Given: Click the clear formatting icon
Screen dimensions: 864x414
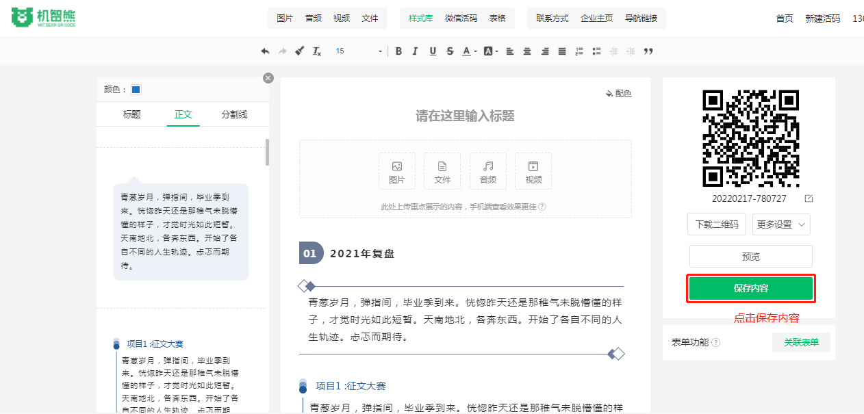Looking at the screenshot, I should click(x=316, y=51).
